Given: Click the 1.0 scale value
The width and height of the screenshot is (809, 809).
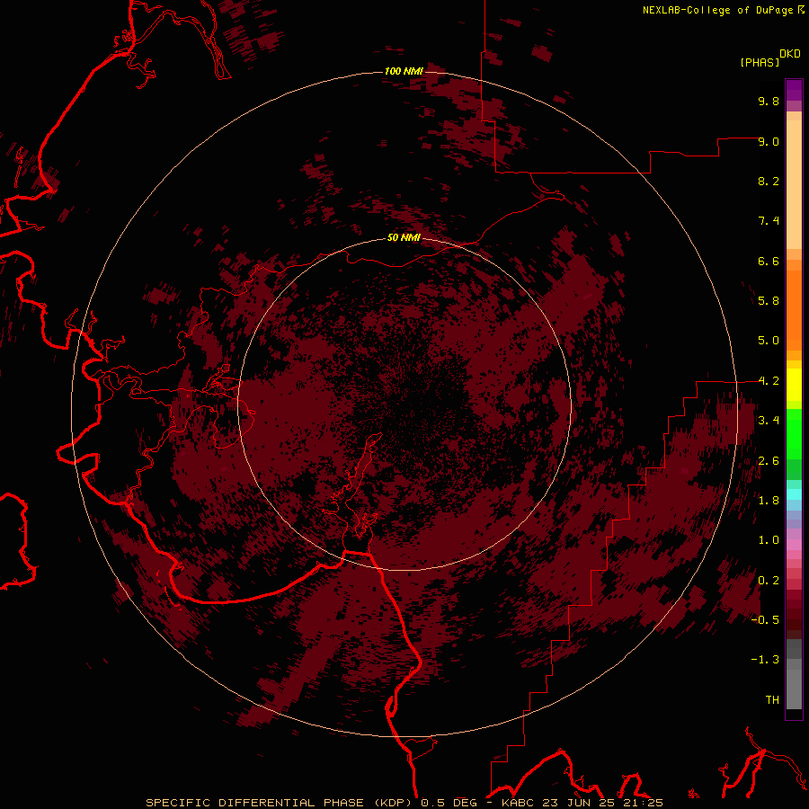Looking at the screenshot, I should tap(769, 540).
